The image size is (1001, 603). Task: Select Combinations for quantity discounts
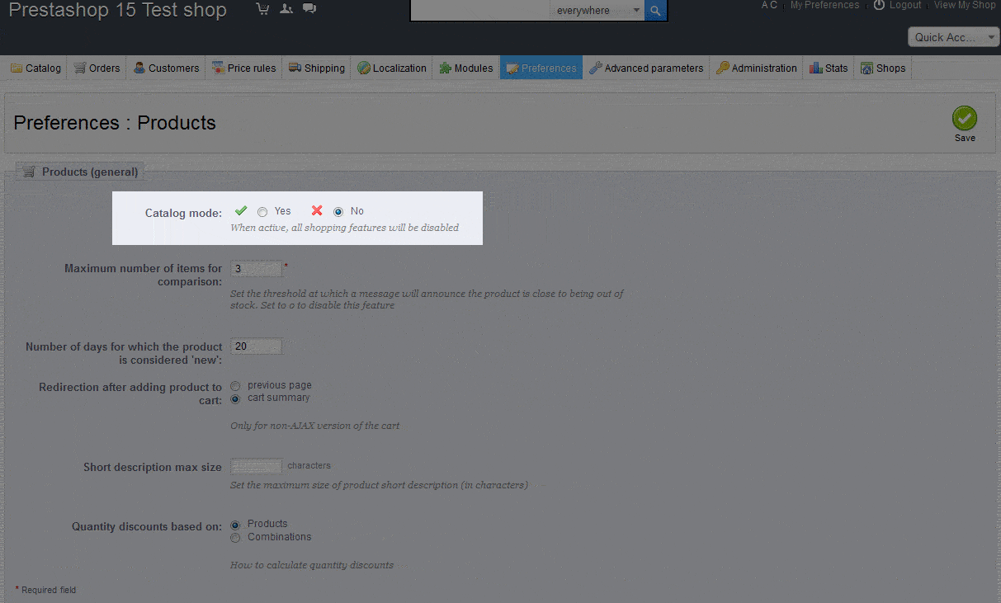pyautogui.click(x=236, y=538)
